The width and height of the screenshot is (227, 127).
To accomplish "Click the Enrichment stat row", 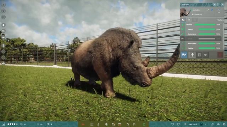I will tap(201, 43).
